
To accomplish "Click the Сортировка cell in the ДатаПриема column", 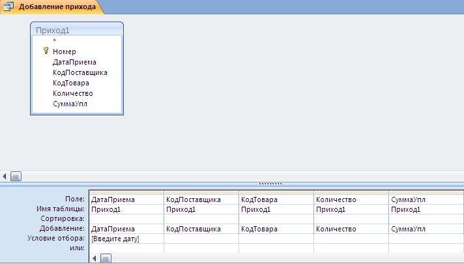I will 126,219.
